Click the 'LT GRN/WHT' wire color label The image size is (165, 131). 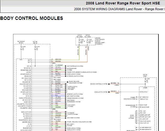(59, 65)
